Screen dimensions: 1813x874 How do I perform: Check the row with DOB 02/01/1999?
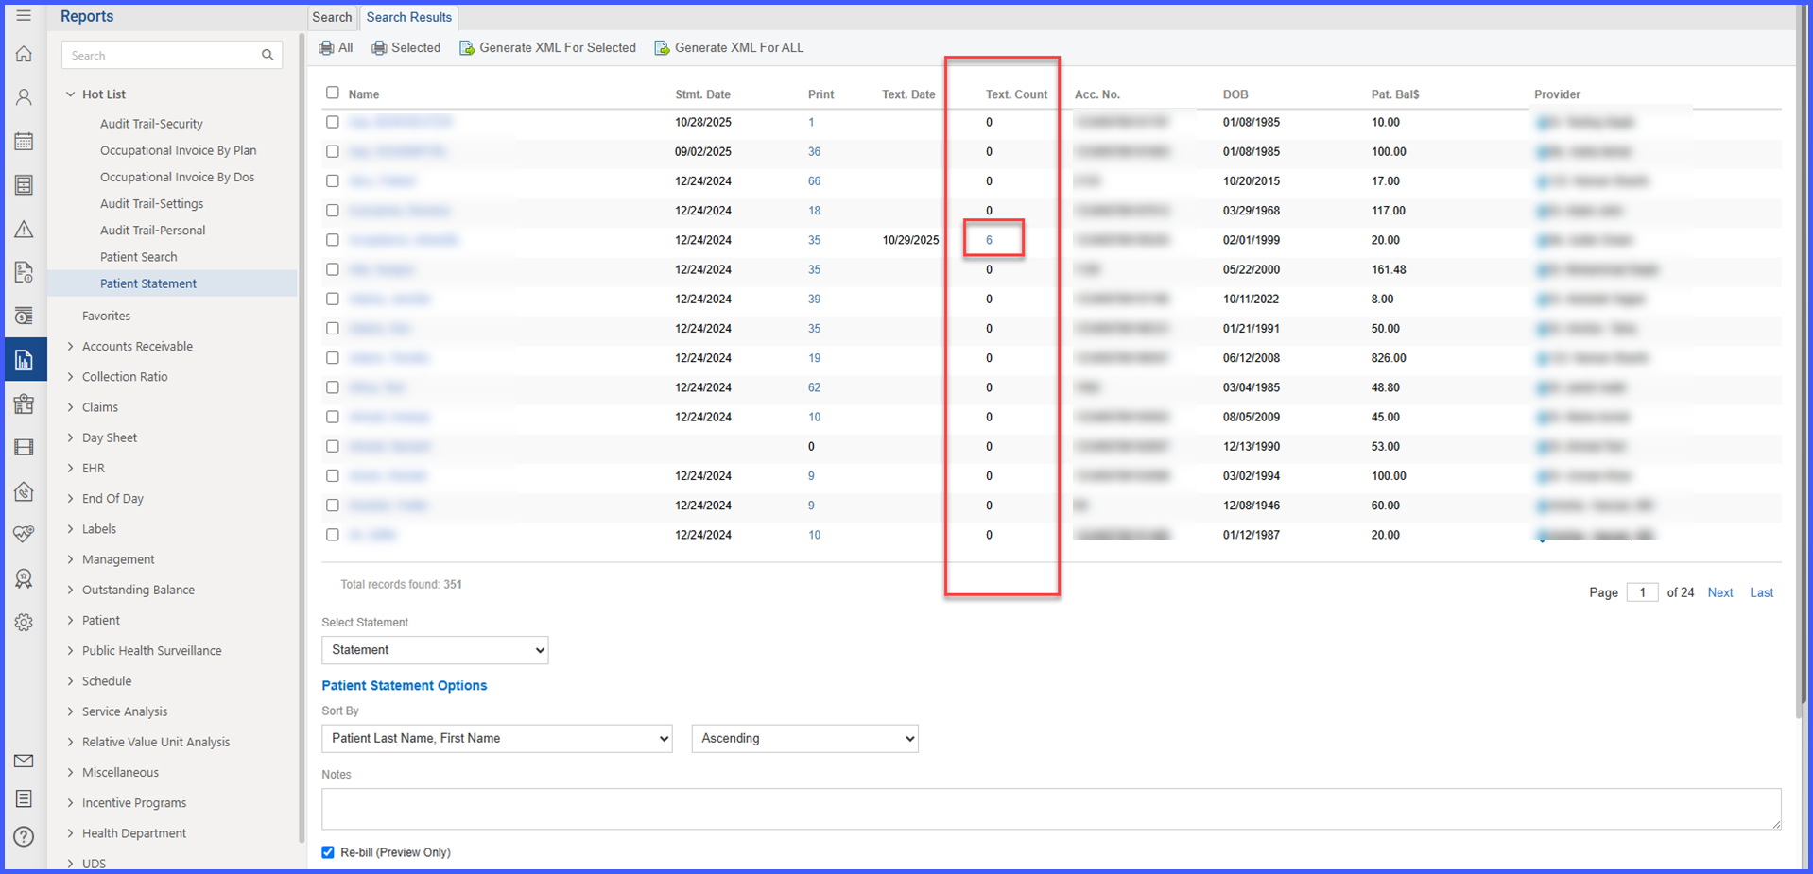pos(333,240)
